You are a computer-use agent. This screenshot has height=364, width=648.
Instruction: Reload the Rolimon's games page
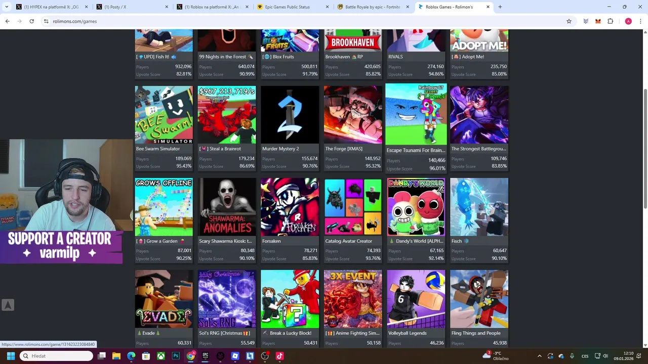tap(31, 21)
